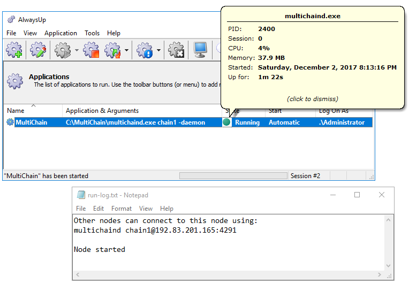Click the green running state circle
The image size is (409, 284).
[x=226, y=122]
